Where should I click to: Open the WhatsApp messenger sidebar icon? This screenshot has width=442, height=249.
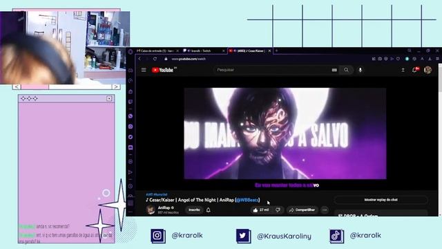click(131, 116)
